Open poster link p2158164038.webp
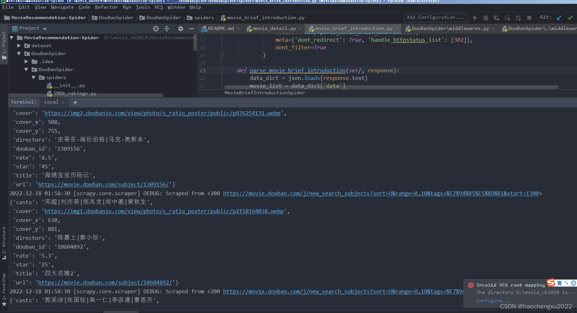 (x=164, y=211)
